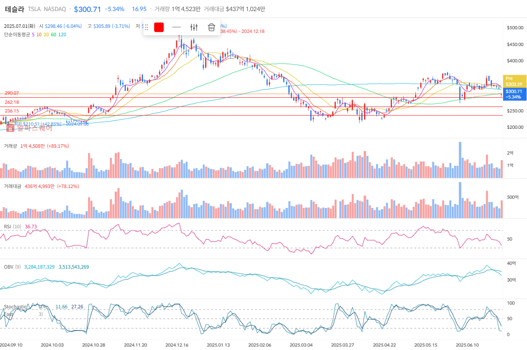Click the RSI value 36.73

31,227
